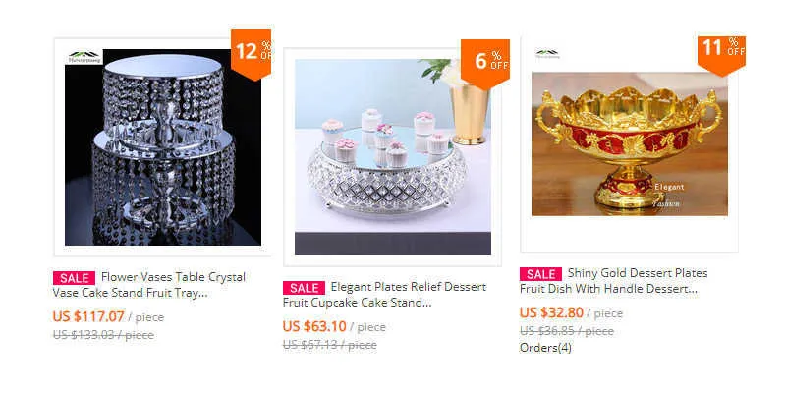Click the 6% off badge

tap(485, 62)
